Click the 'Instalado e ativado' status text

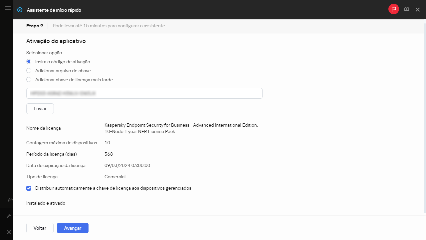pyautogui.click(x=46, y=203)
